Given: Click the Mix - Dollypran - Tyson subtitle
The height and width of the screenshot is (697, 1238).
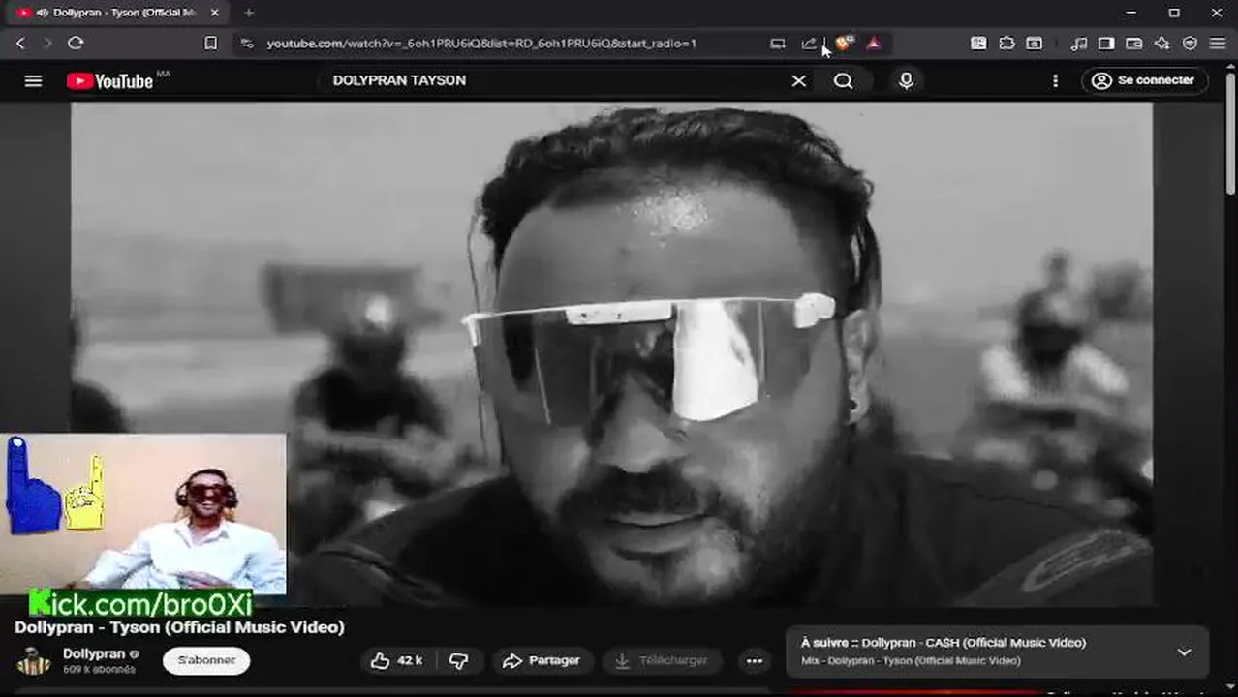Looking at the screenshot, I should click(911, 661).
